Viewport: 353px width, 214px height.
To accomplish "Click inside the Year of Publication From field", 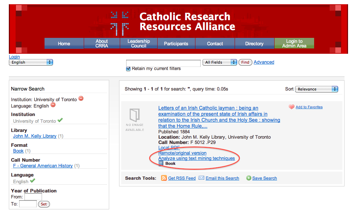I will coord(34,197).
